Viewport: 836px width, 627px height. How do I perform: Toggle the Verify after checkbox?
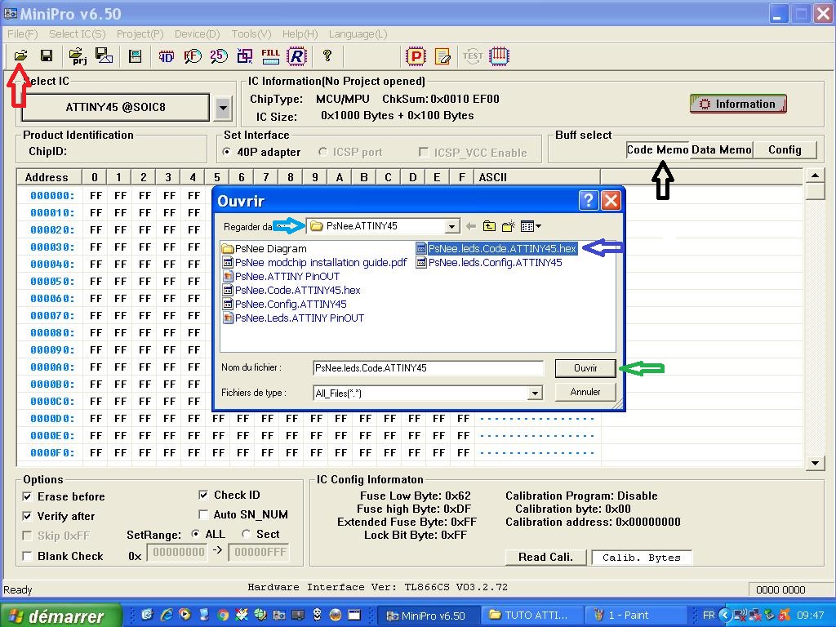(x=27, y=516)
